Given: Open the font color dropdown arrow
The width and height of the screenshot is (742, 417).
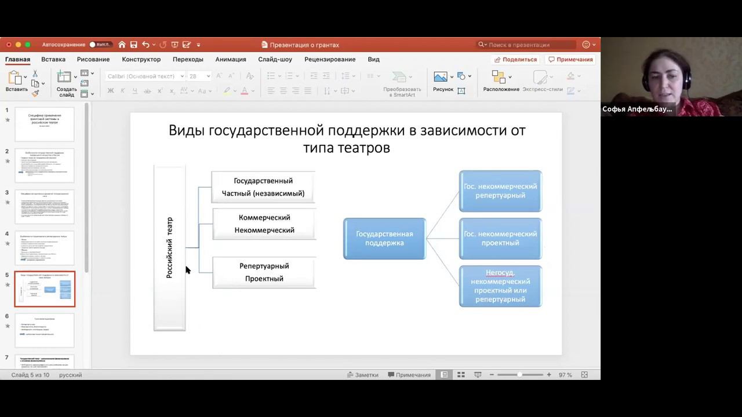Looking at the screenshot, I should click(254, 91).
